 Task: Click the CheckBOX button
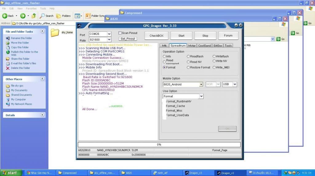pyautogui.click(x=156, y=36)
